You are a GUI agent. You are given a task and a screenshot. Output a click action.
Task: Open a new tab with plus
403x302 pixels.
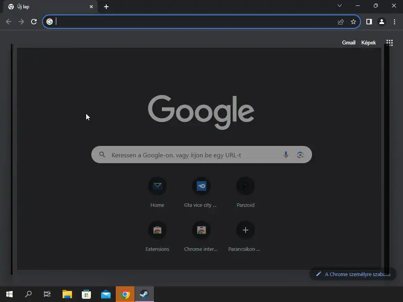coord(106,7)
